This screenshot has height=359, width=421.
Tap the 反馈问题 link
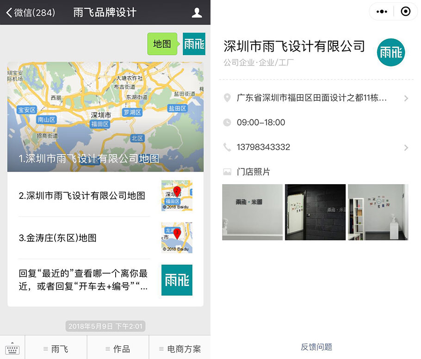316,347
